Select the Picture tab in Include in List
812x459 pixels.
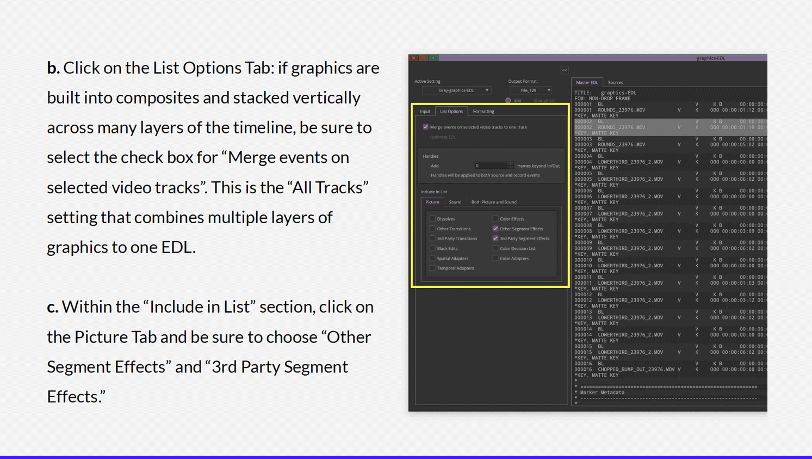click(432, 202)
